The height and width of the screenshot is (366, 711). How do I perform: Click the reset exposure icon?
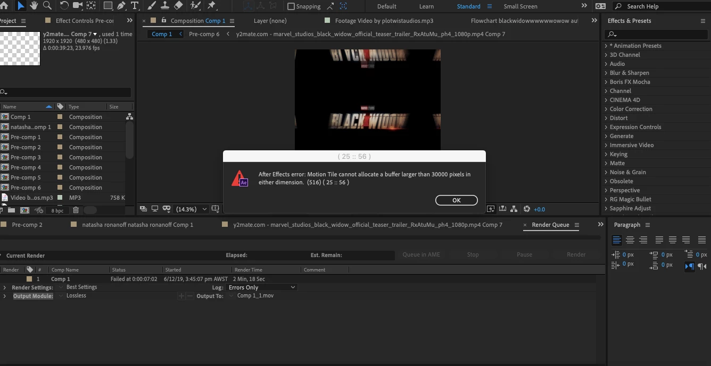pos(527,209)
